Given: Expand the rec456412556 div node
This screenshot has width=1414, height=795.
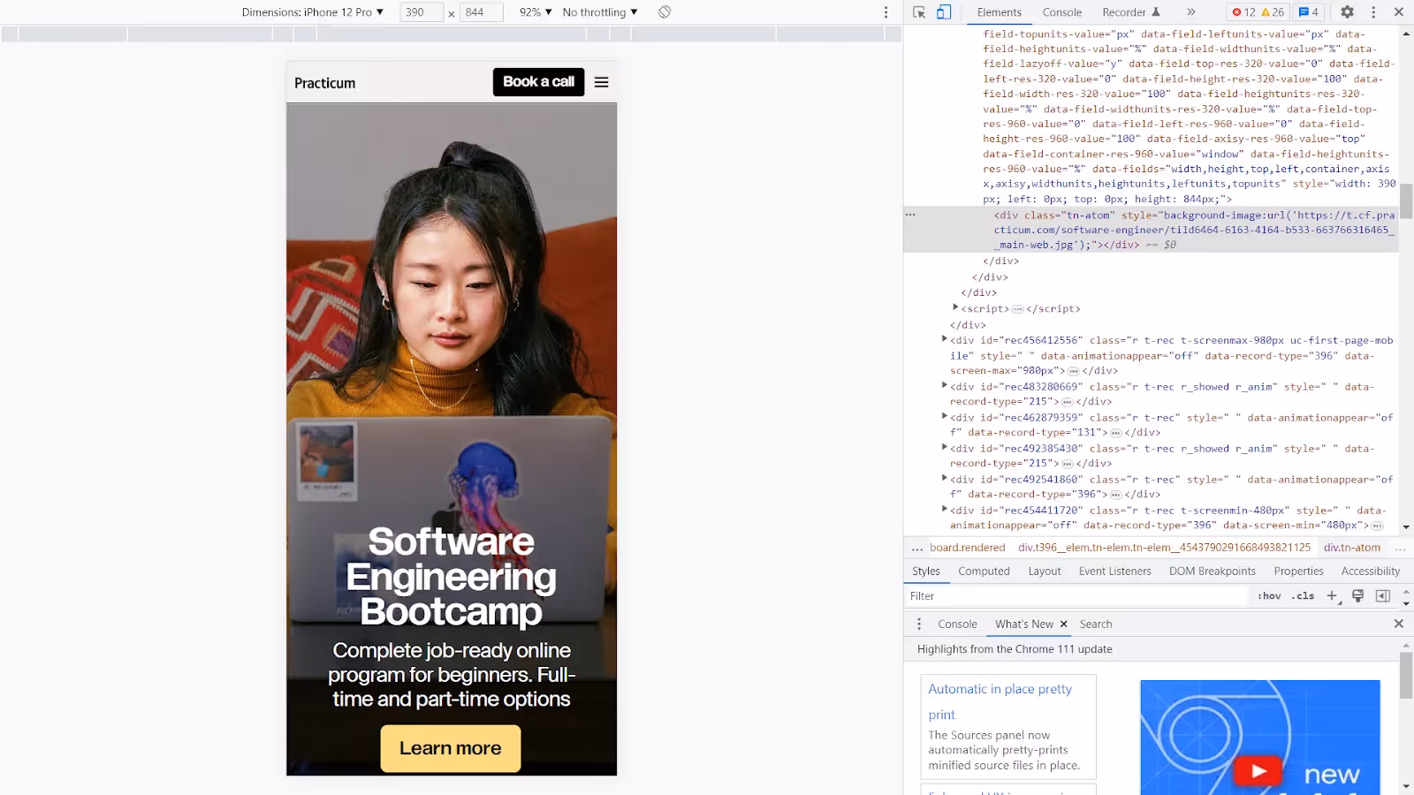Looking at the screenshot, I should click(x=945, y=339).
